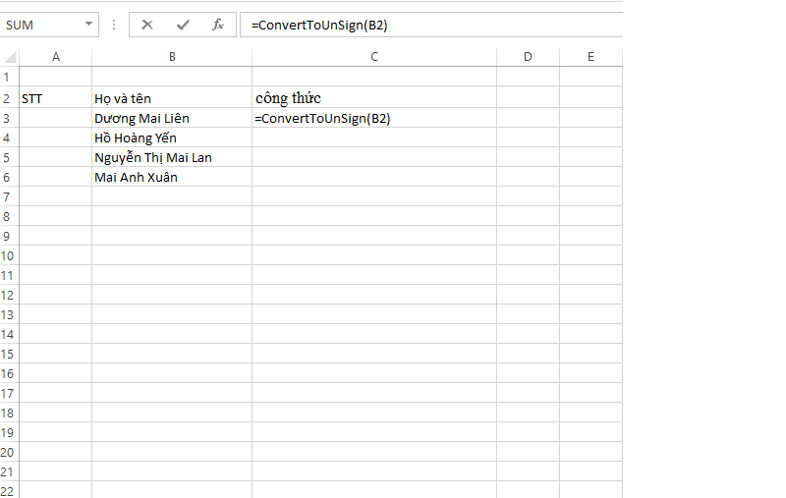Select row 2 header
786x498 pixels.
9,98
